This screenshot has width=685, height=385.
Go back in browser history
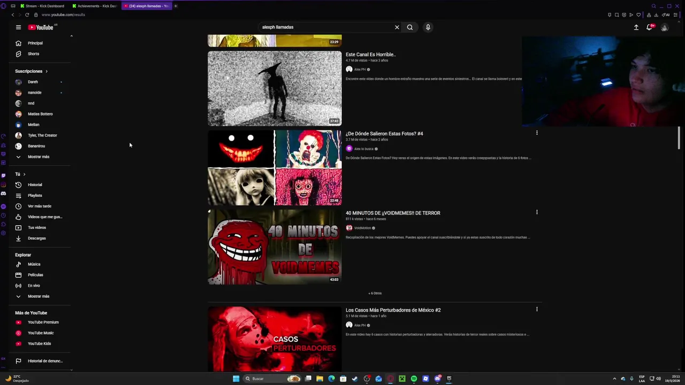click(x=12, y=14)
